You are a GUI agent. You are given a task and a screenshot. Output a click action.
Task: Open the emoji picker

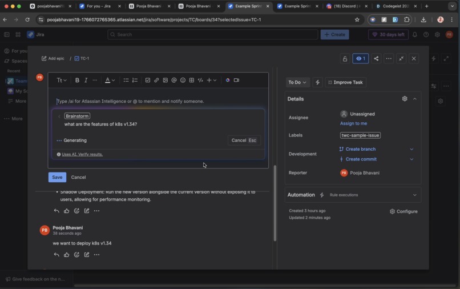pyautogui.click(x=183, y=80)
